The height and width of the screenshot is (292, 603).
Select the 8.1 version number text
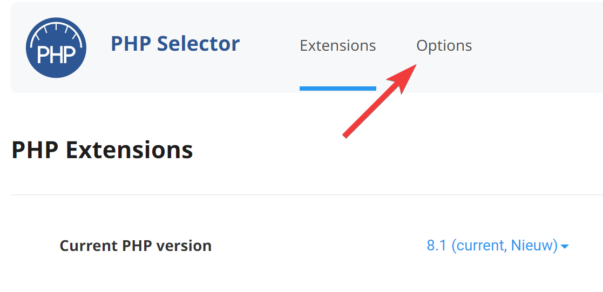[437, 246]
